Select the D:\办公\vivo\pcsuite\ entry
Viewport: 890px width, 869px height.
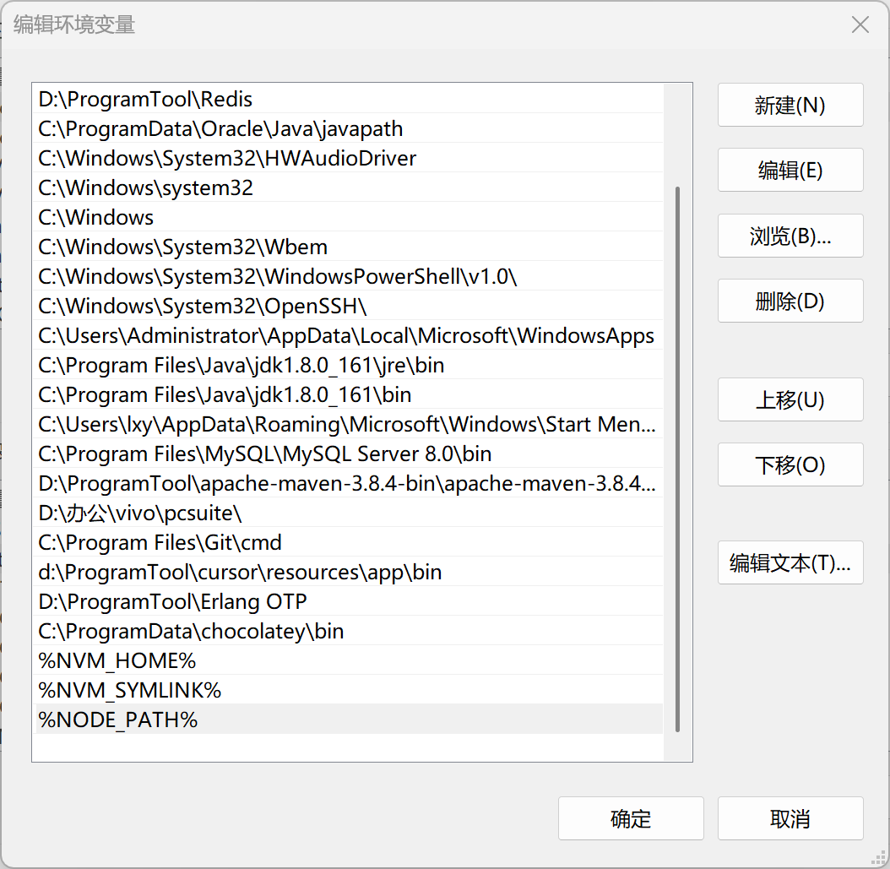pyautogui.click(x=349, y=513)
